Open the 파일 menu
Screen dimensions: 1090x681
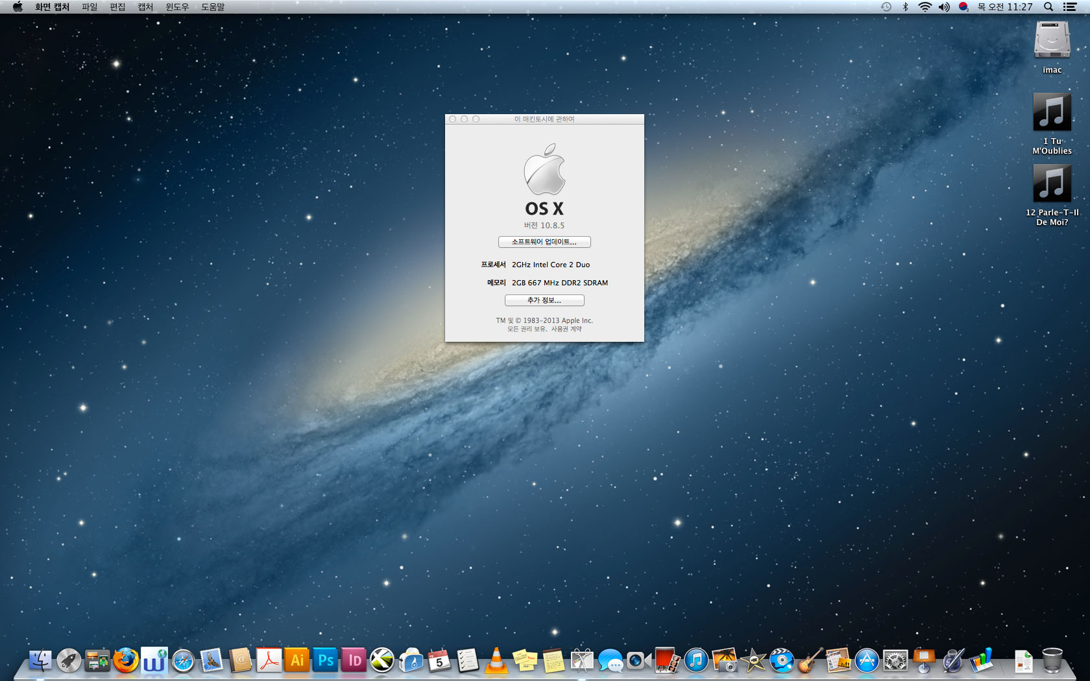pos(90,6)
